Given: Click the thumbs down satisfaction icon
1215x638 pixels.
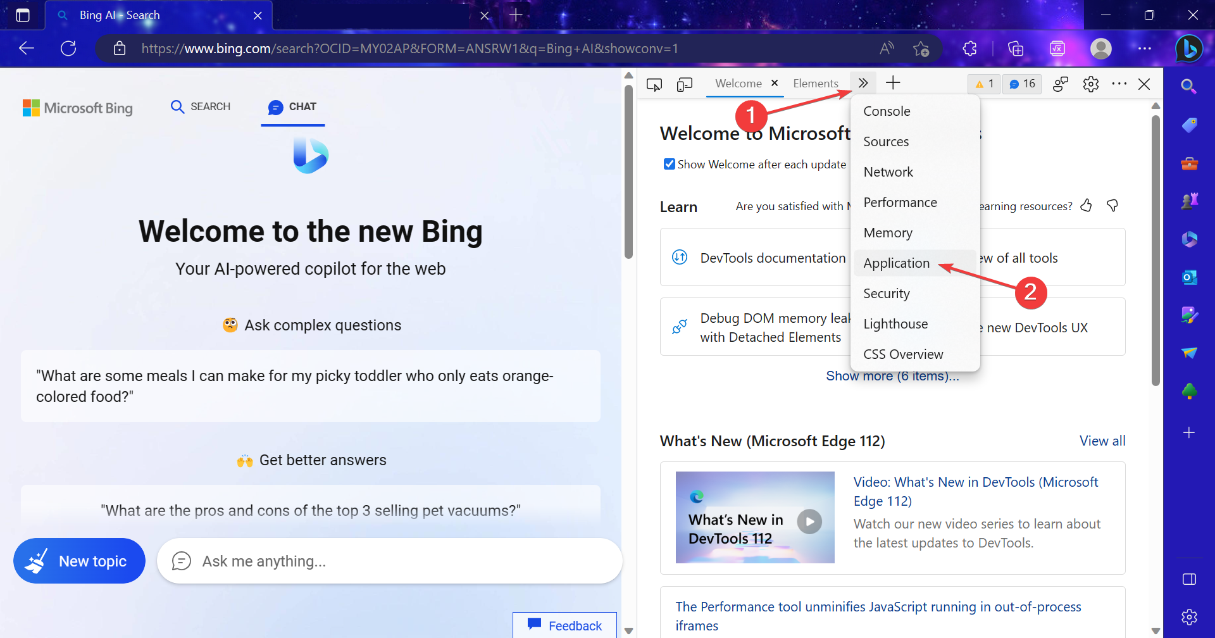Looking at the screenshot, I should pyautogui.click(x=1112, y=205).
